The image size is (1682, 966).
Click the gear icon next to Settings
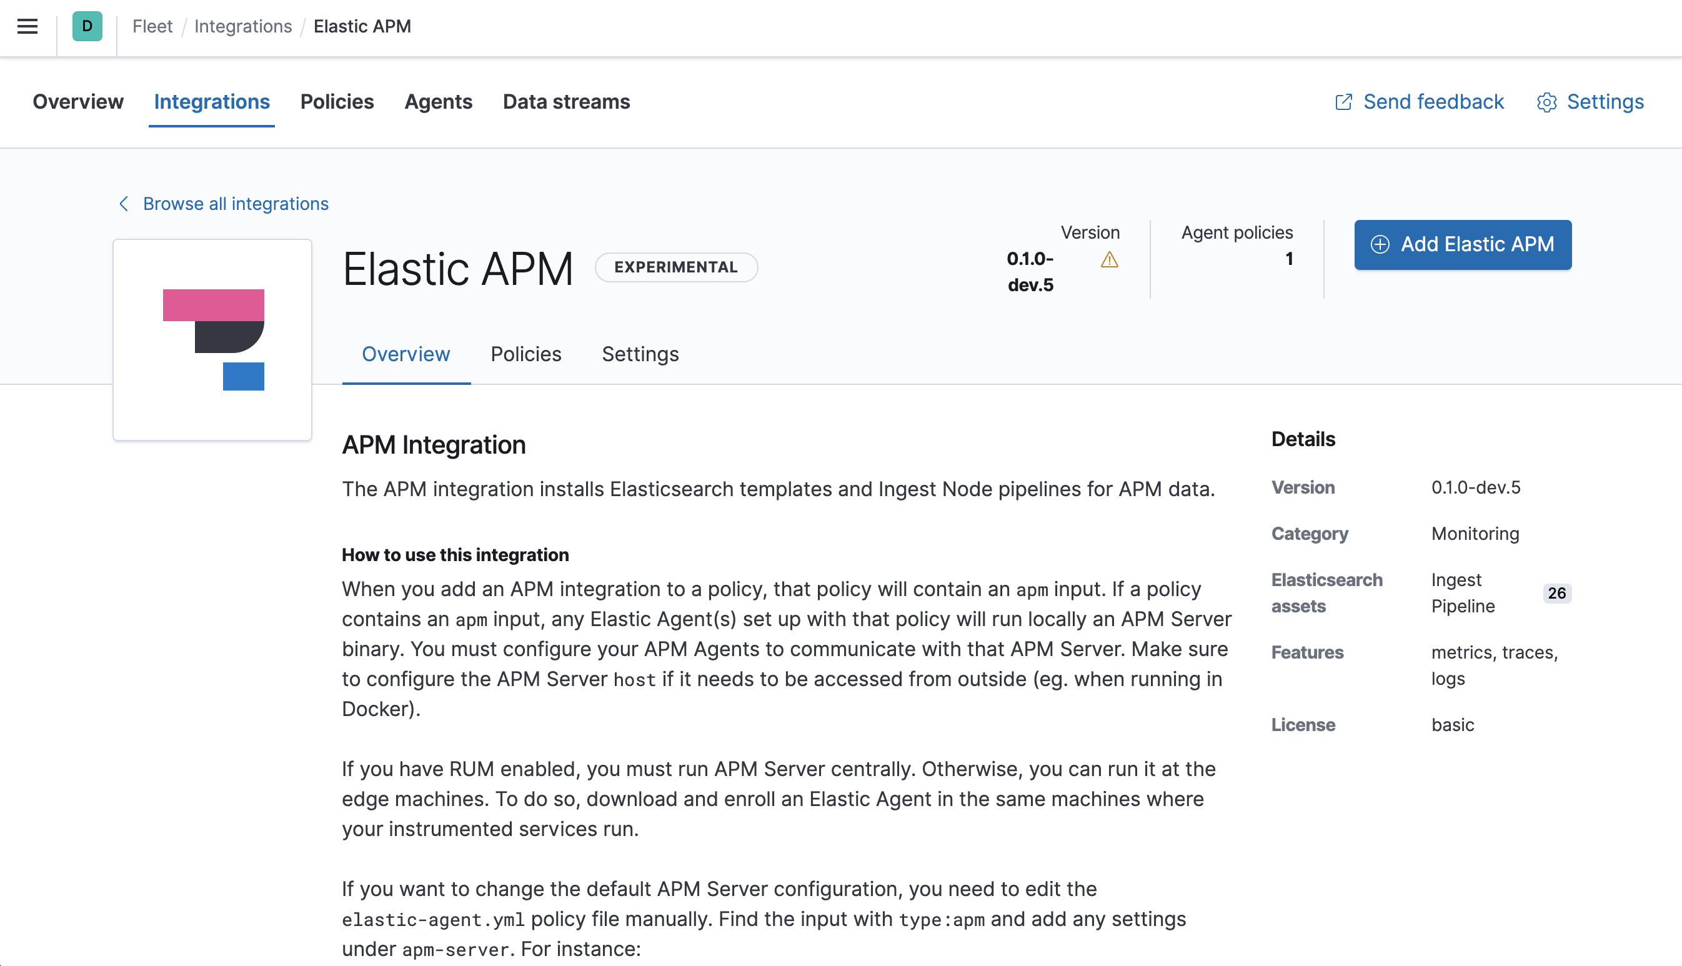click(1548, 101)
